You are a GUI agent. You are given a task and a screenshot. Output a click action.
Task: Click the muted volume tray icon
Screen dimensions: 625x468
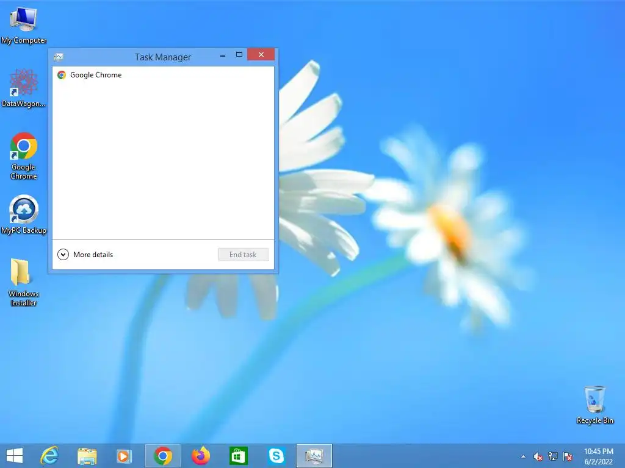(x=538, y=456)
